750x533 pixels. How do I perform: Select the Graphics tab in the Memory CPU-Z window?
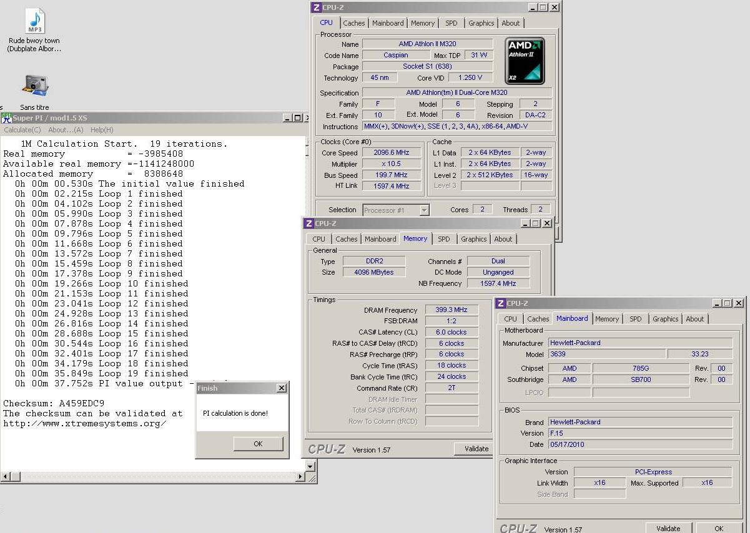(474, 239)
